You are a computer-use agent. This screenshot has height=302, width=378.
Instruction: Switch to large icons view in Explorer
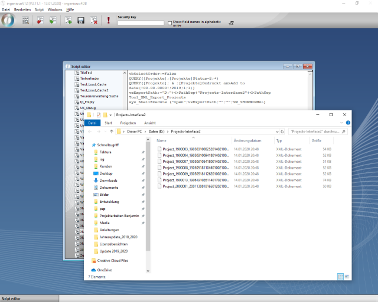[347, 276]
